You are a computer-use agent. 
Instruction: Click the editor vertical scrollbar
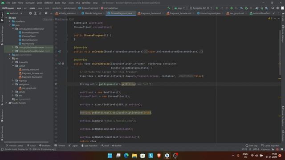coord(280,52)
